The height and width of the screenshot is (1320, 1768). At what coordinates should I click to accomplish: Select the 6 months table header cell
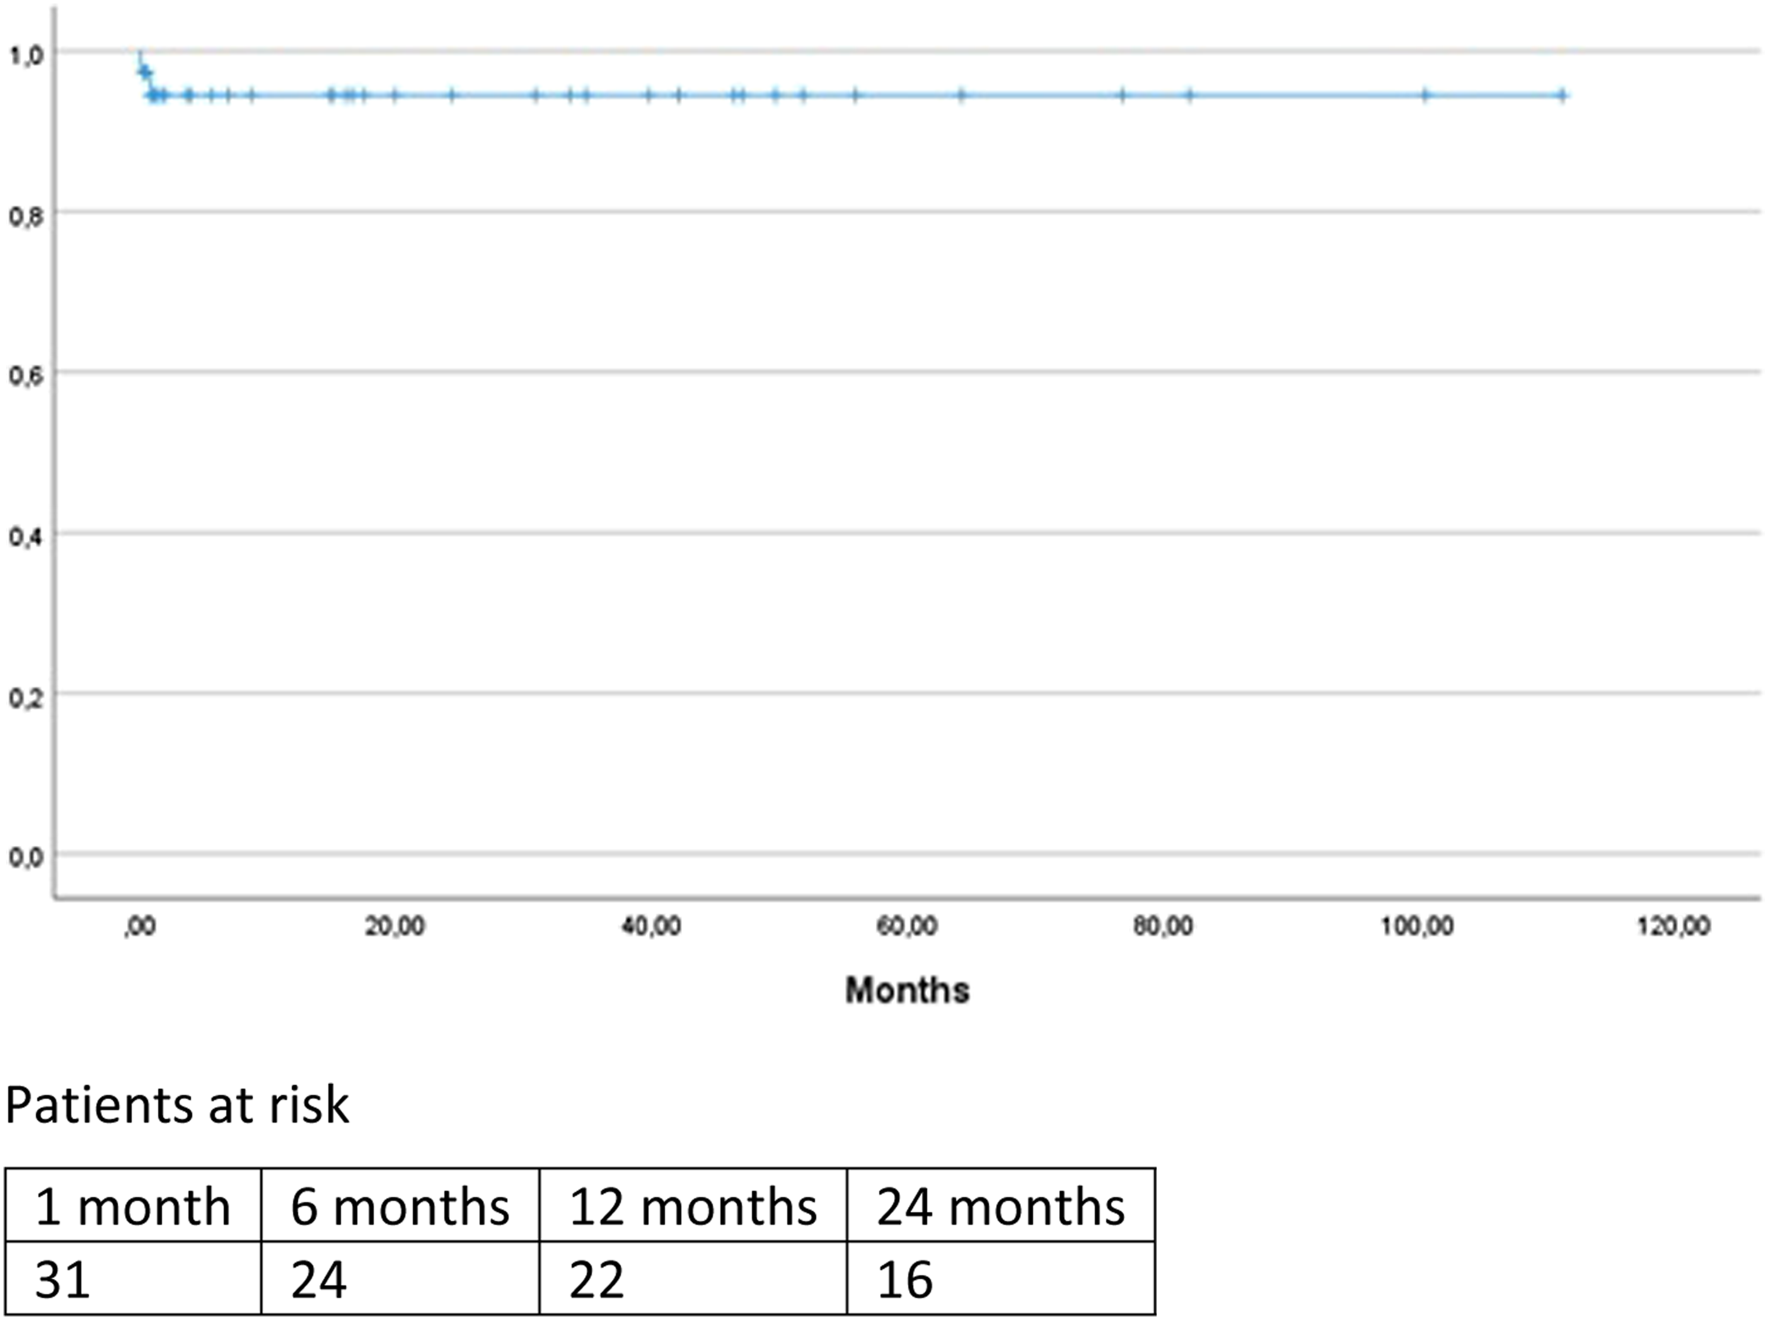400,1205
